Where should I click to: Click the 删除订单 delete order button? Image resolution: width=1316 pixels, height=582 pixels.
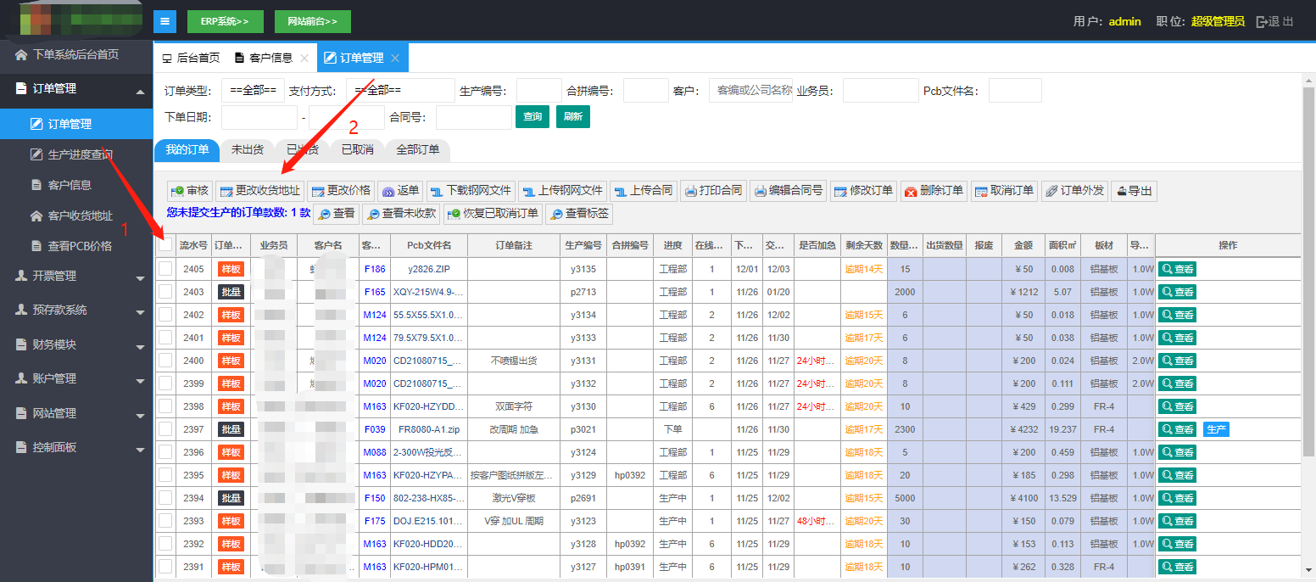[933, 191]
